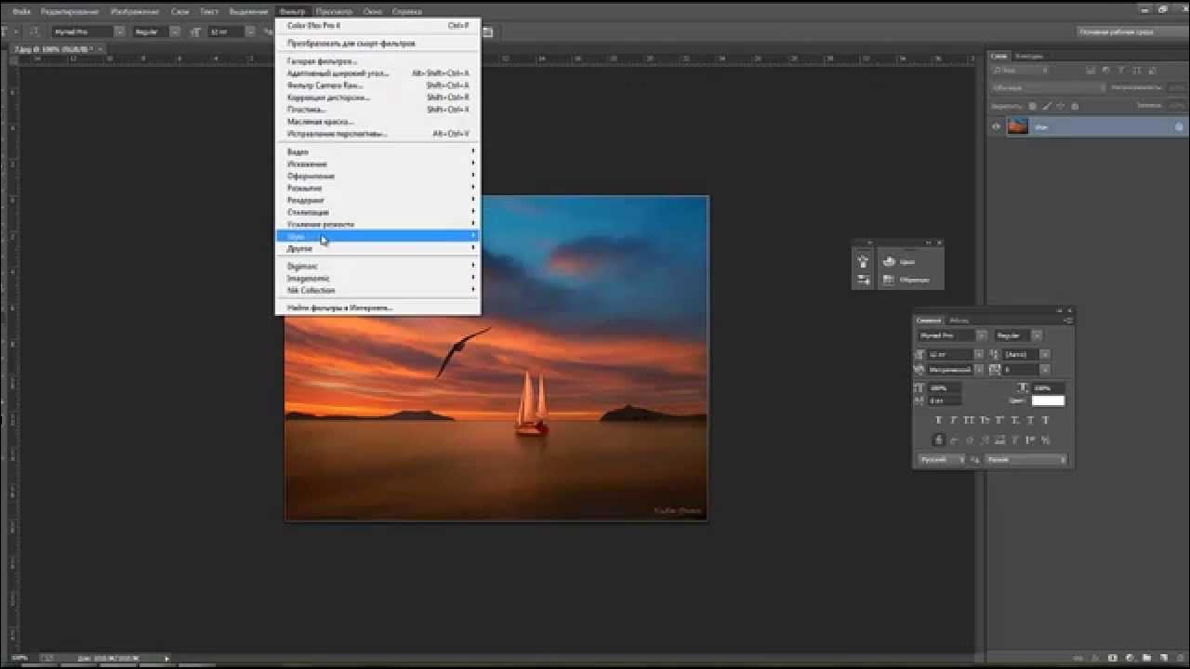Toggle lock image pixels brush icon

click(1047, 106)
